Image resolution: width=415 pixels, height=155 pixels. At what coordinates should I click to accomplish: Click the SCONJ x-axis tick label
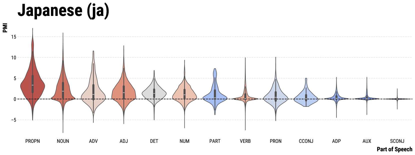397,141
